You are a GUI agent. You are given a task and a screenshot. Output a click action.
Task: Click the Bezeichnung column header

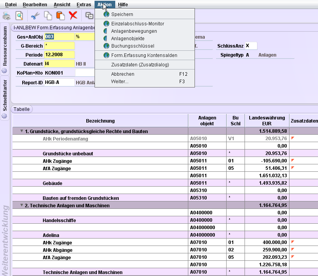click(x=100, y=121)
